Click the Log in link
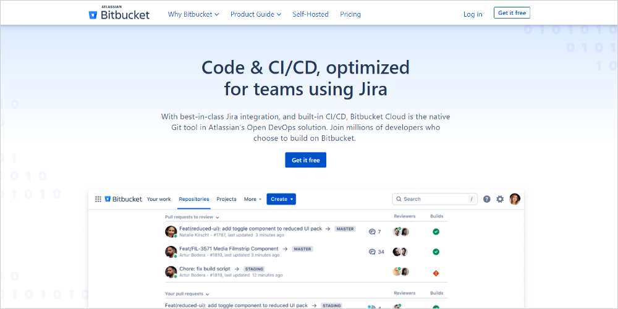Image resolution: width=618 pixels, height=309 pixels. pos(473,14)
